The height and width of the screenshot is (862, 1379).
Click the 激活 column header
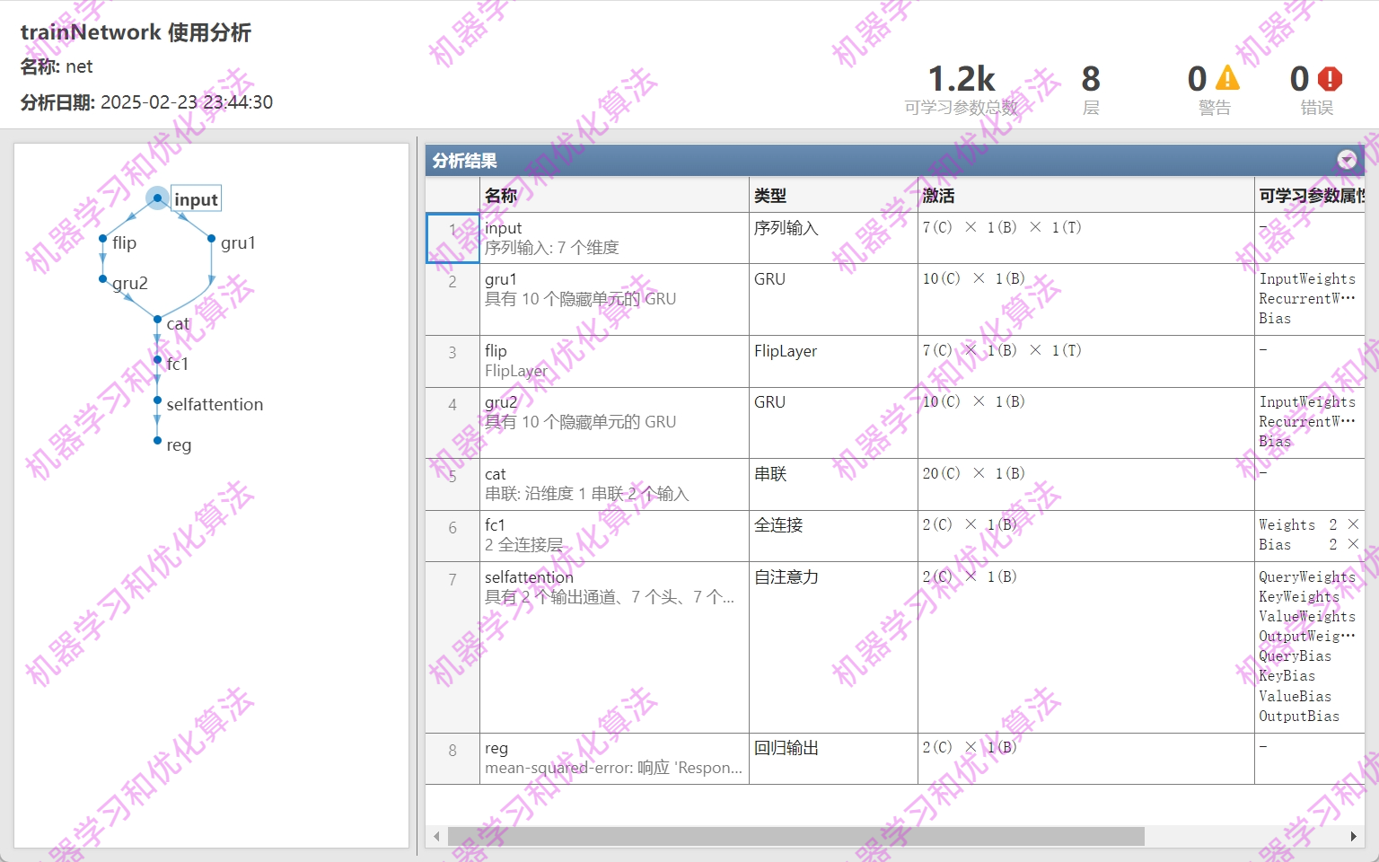coord(939,195)
